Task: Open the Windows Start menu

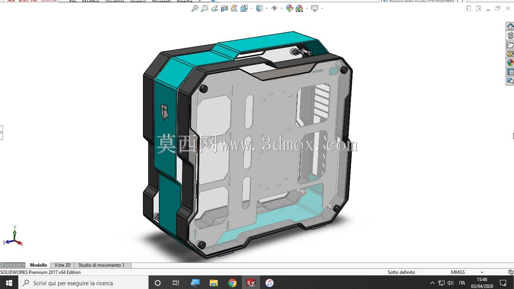Action: point(9,283)
